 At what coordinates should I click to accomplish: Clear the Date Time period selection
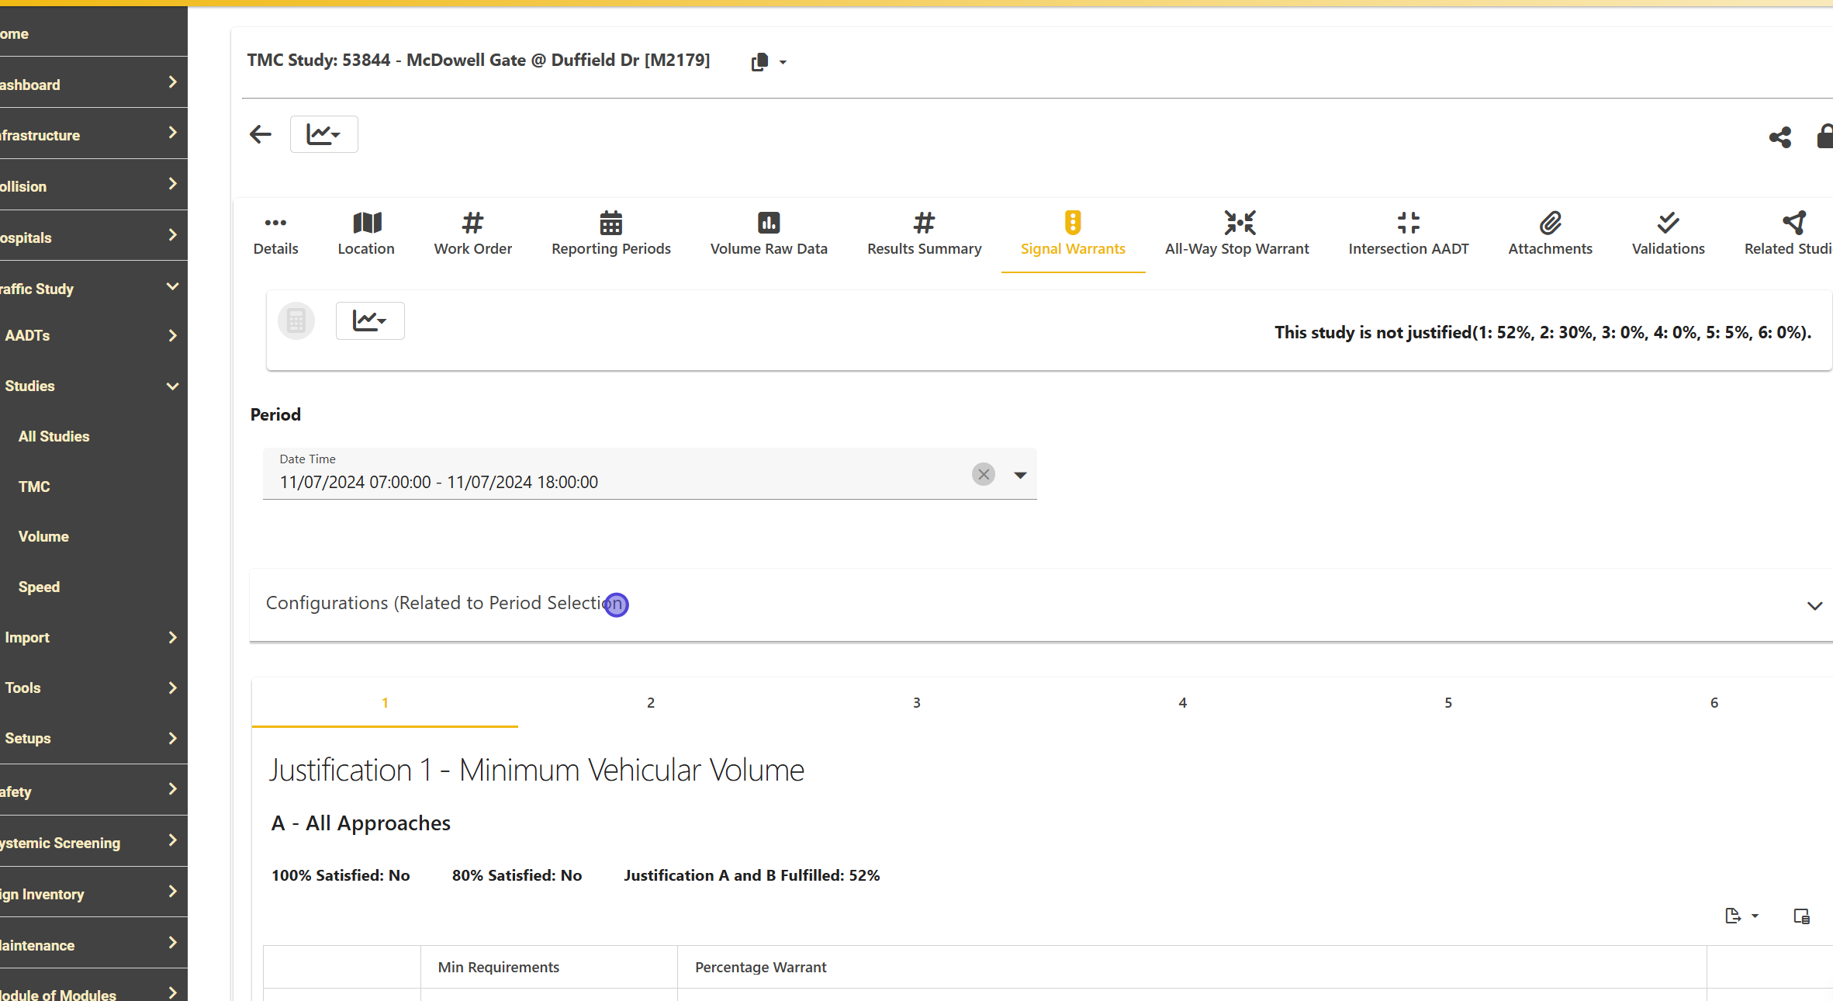point(983,474)
